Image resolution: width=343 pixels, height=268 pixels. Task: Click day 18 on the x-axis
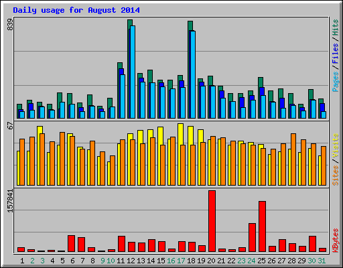coord(191,261)
